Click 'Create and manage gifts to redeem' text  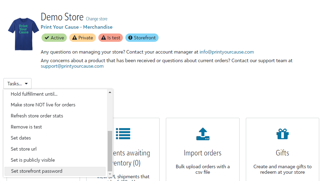(283, 169)
